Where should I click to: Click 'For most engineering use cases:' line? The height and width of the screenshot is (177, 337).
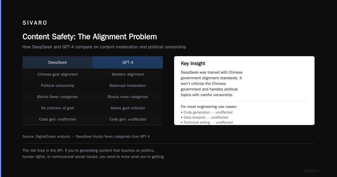pyautogui.click(x=209, y=106)
